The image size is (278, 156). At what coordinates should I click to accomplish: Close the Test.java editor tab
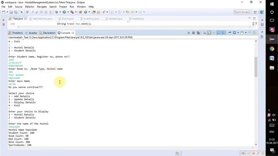[x=25, y=19]
